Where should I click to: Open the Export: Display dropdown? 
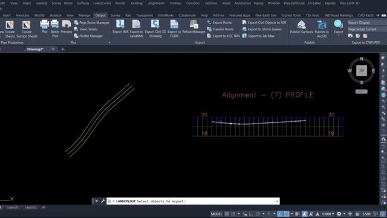coord(367,22)
